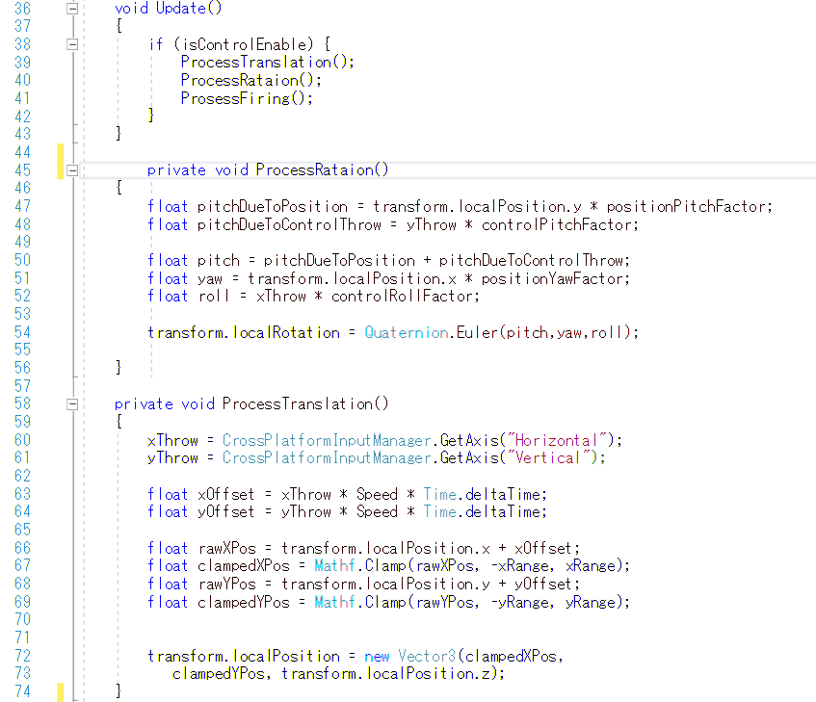Click the roll variable declaration
Viewport: 816px width, 702px height.
pos(214,297)
